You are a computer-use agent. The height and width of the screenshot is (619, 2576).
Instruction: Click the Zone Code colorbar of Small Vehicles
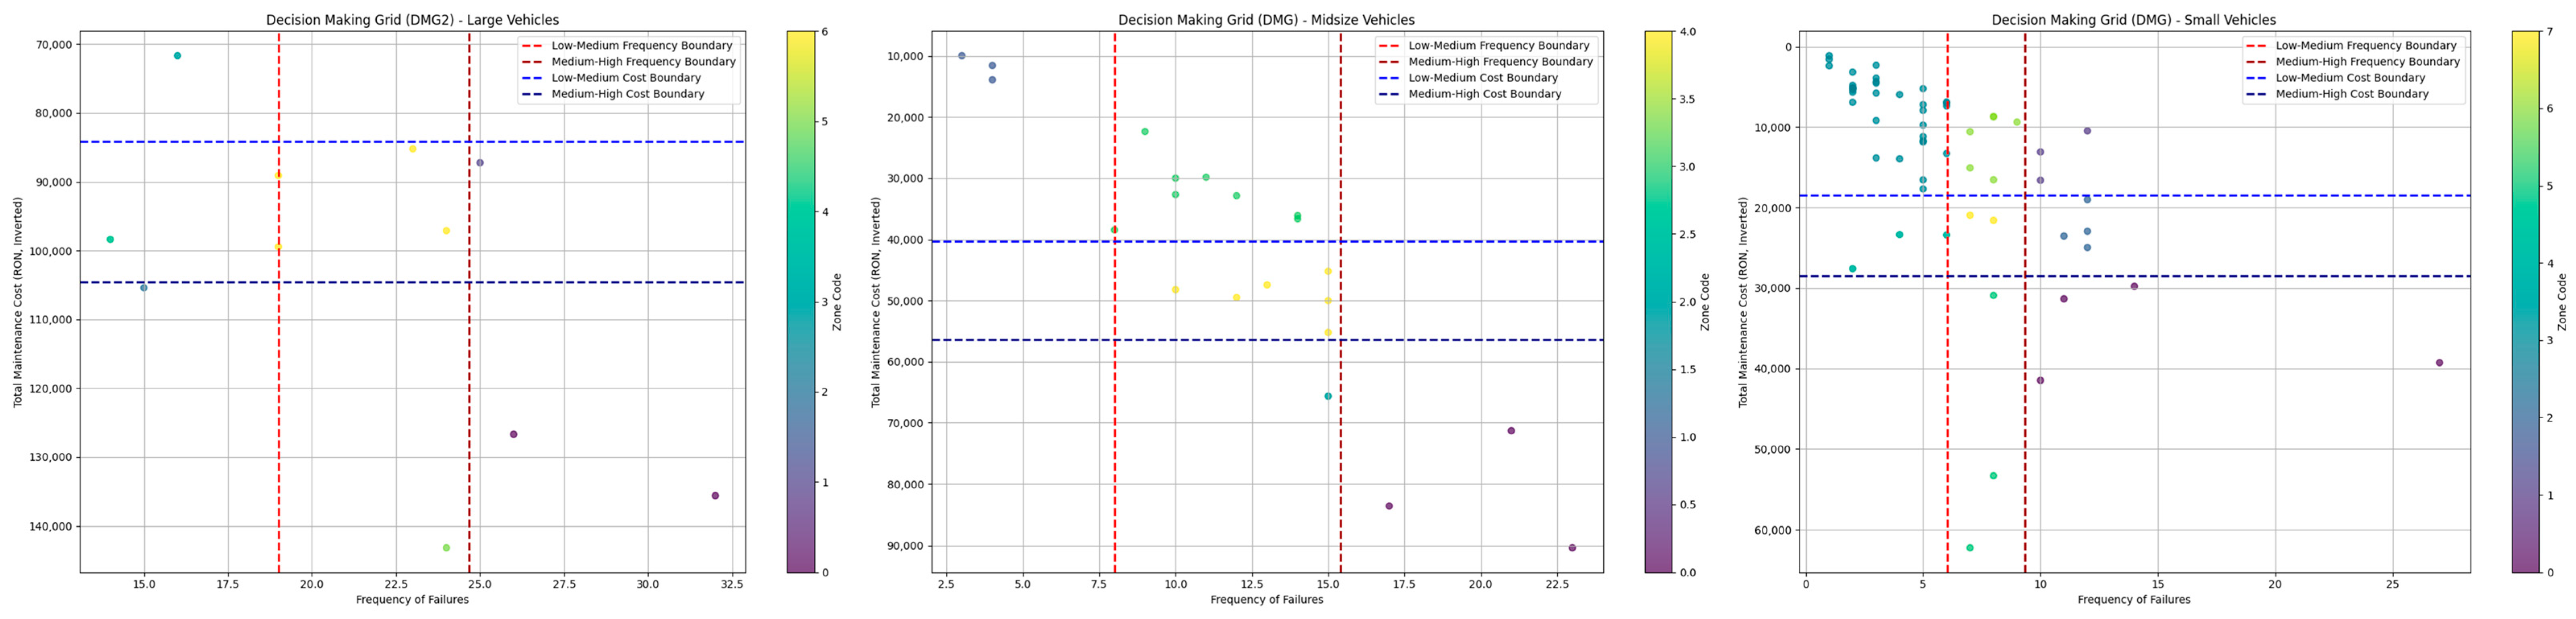coord(2525,302)
